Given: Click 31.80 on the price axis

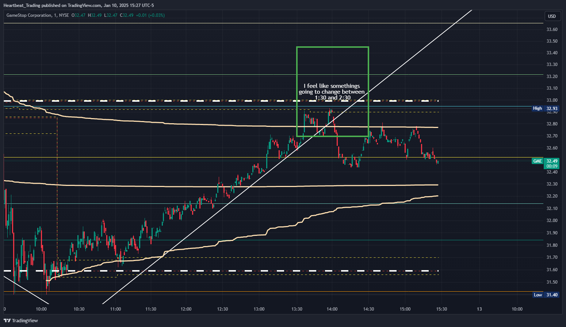Looking at the screenshot, I should click(552, 245).
